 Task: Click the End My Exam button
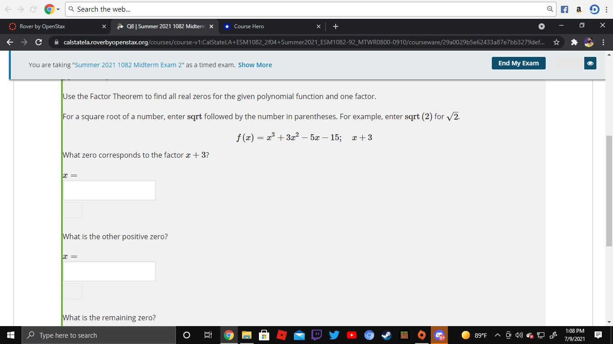pyautogui.click(x=518, y=63)
